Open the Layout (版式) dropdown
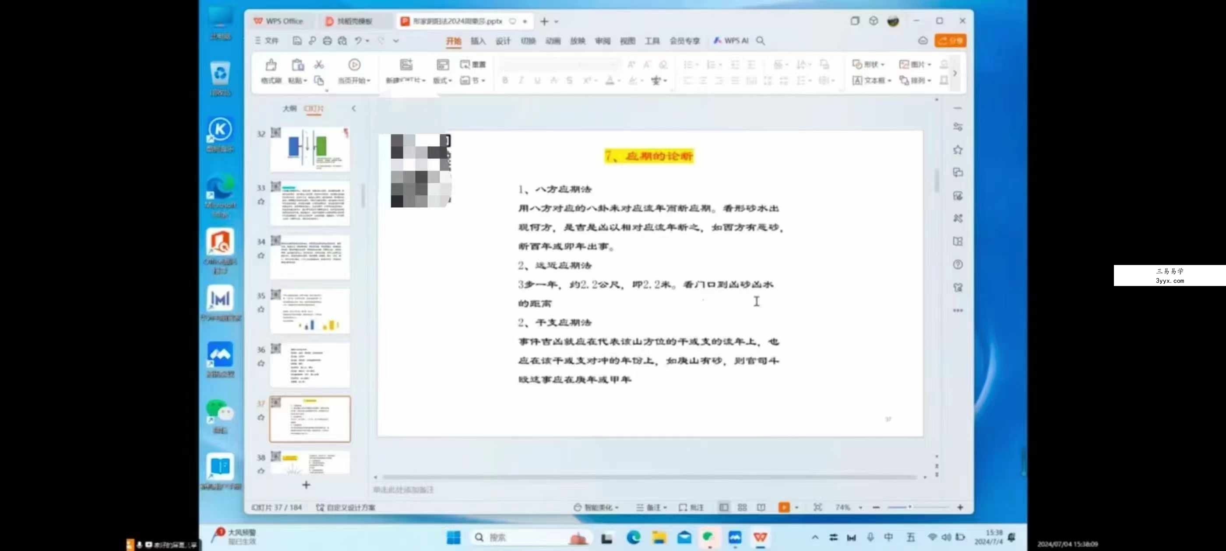Image resolution: width=1226 pixels, height=551 pixels. [443, 80]
